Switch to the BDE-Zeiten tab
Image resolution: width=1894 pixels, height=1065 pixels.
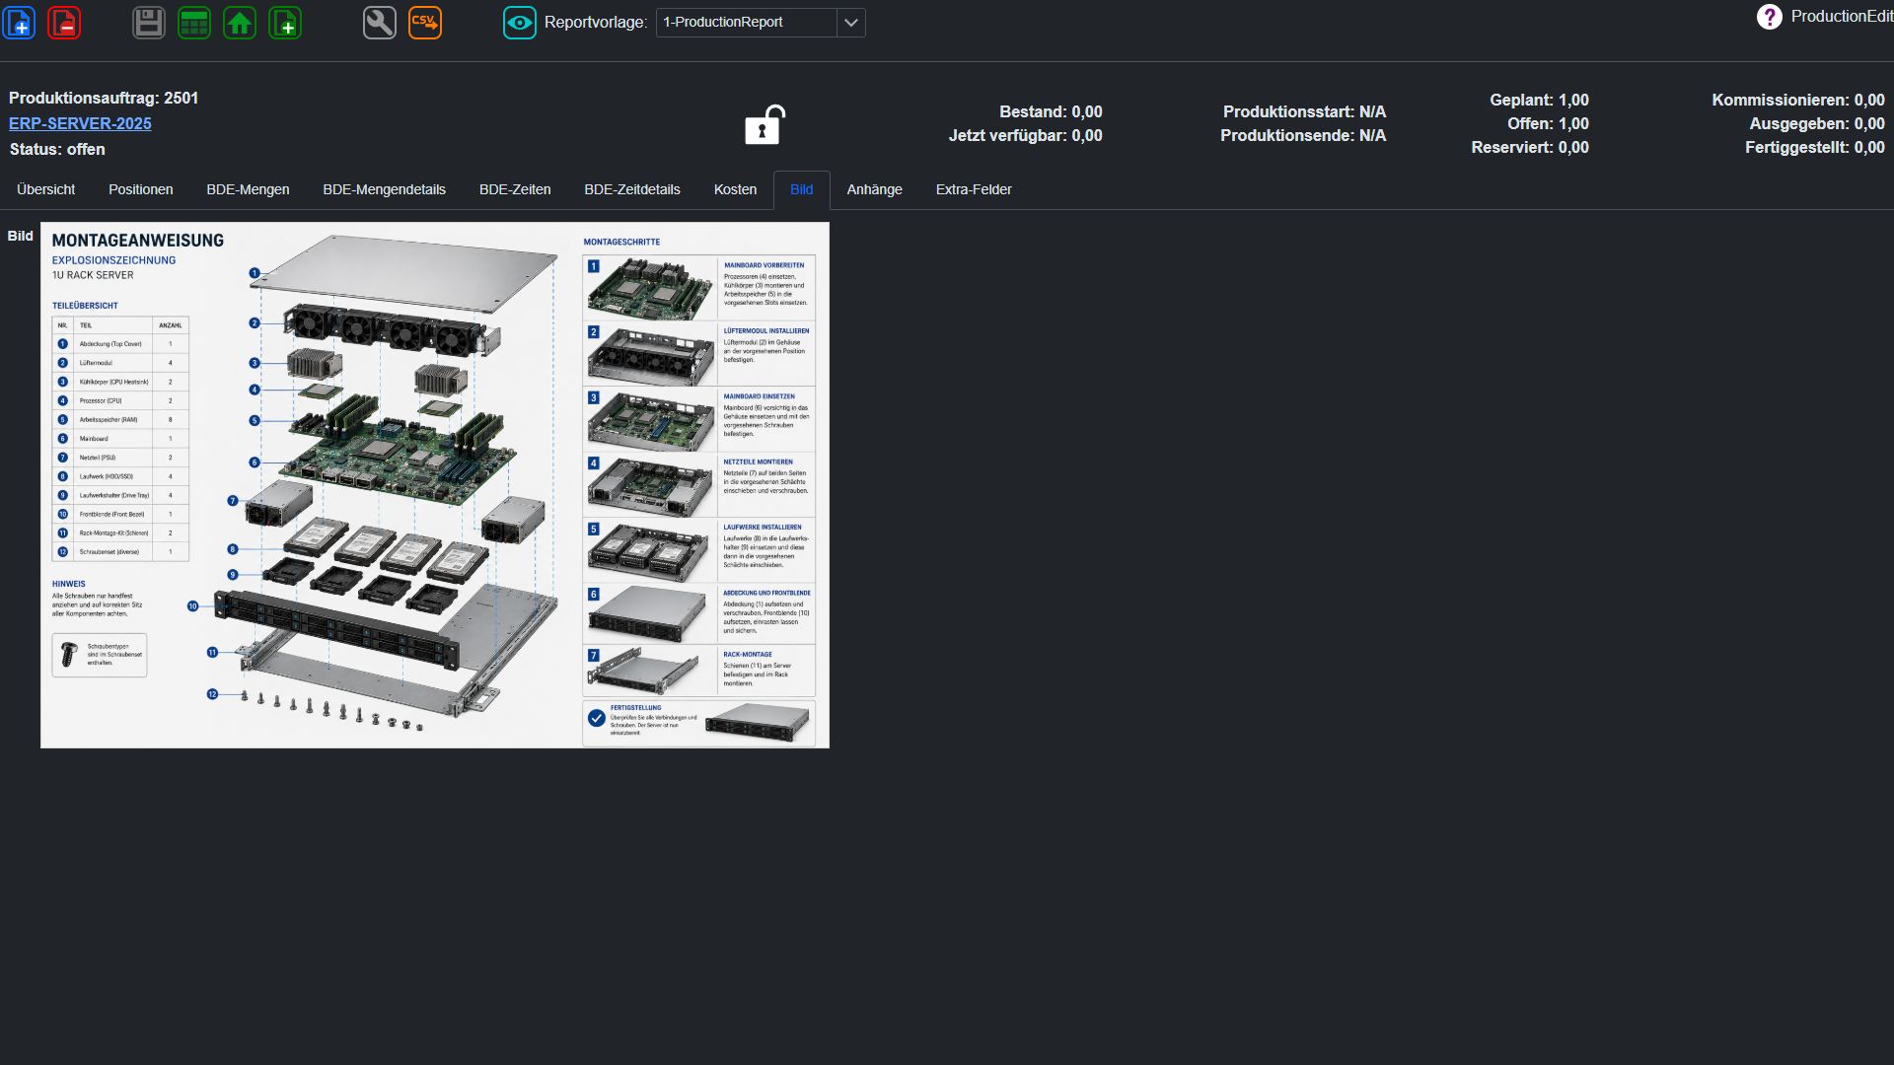click(x=515, y=189)
